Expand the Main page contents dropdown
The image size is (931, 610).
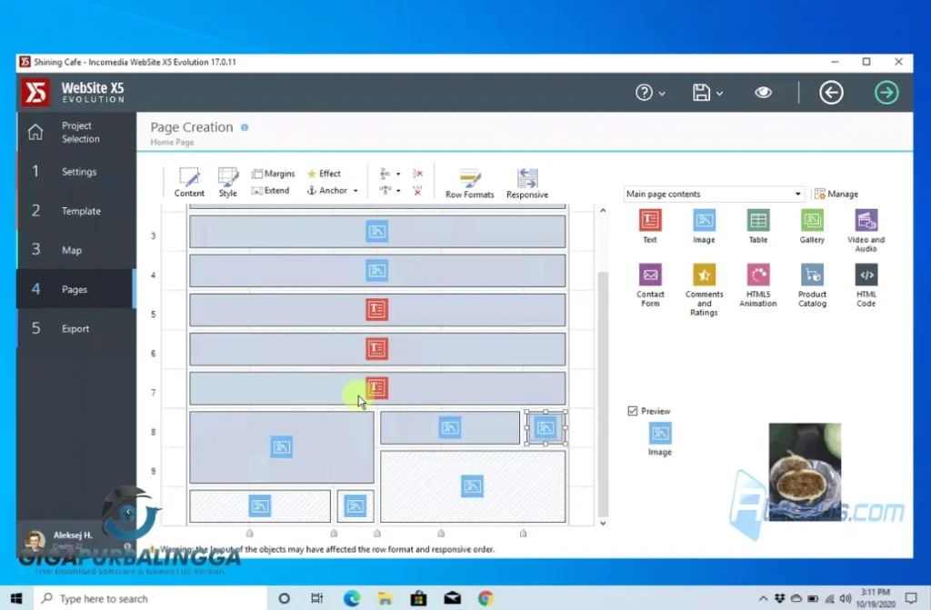(x=797, y=195)
